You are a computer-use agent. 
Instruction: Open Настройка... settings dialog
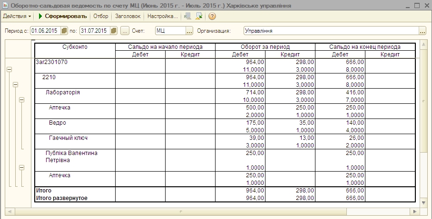[x=163, y=16]
